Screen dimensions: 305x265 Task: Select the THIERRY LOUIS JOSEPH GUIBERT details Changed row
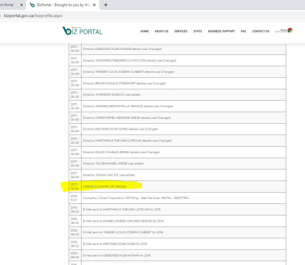click(x=177, y=72)
